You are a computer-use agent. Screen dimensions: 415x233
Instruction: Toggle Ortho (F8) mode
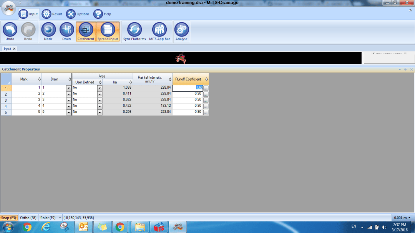28,218
